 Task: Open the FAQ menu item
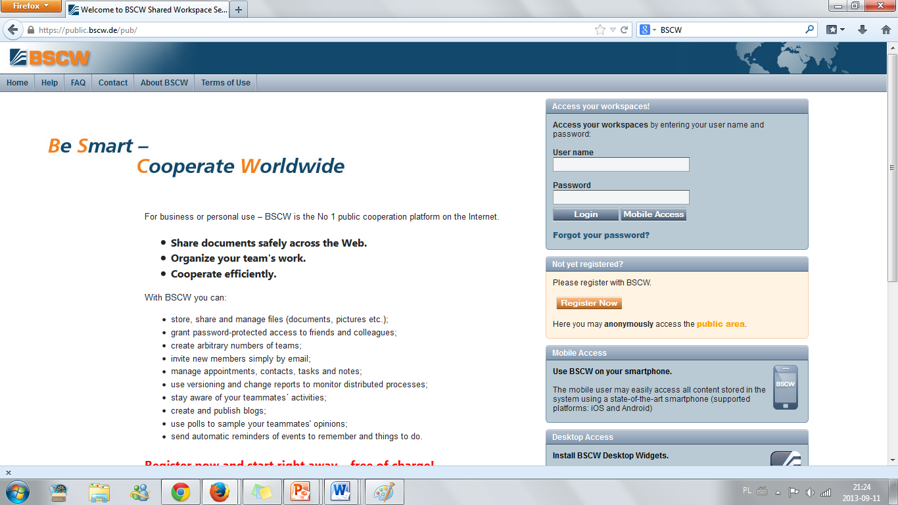click(78, 83)
